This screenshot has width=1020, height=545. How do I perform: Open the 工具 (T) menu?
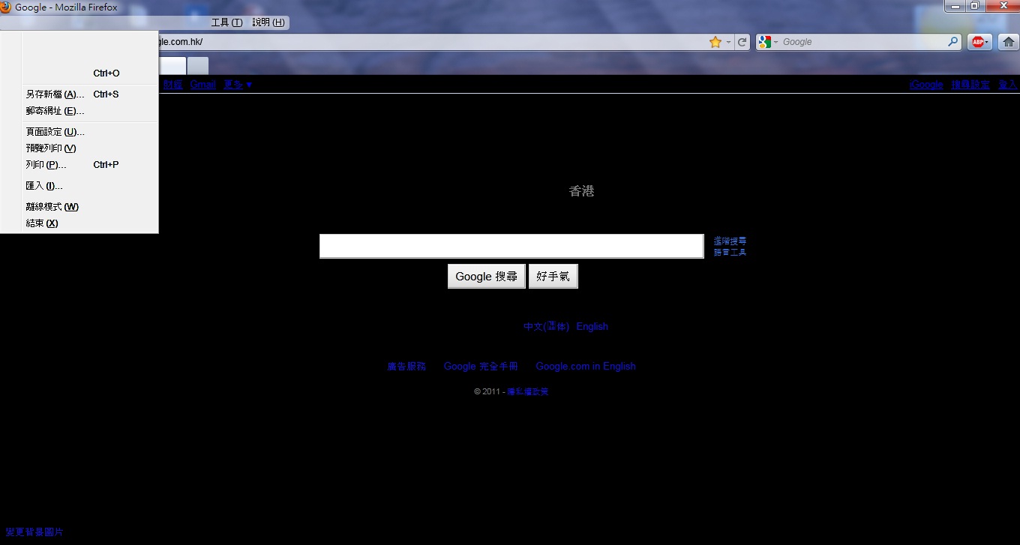[x=226, y=22]
